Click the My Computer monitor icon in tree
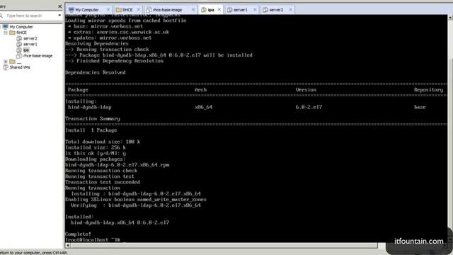Viewport: 453px width, 255px height. click(6, 27)
